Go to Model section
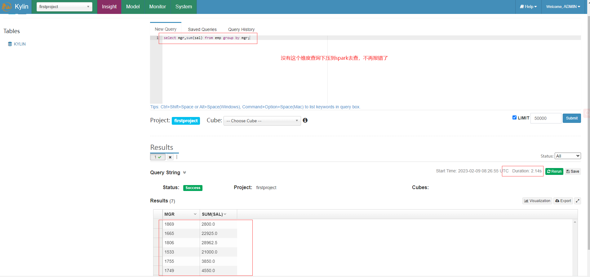This screenshot has width=590, height=277. pos(133,7)
